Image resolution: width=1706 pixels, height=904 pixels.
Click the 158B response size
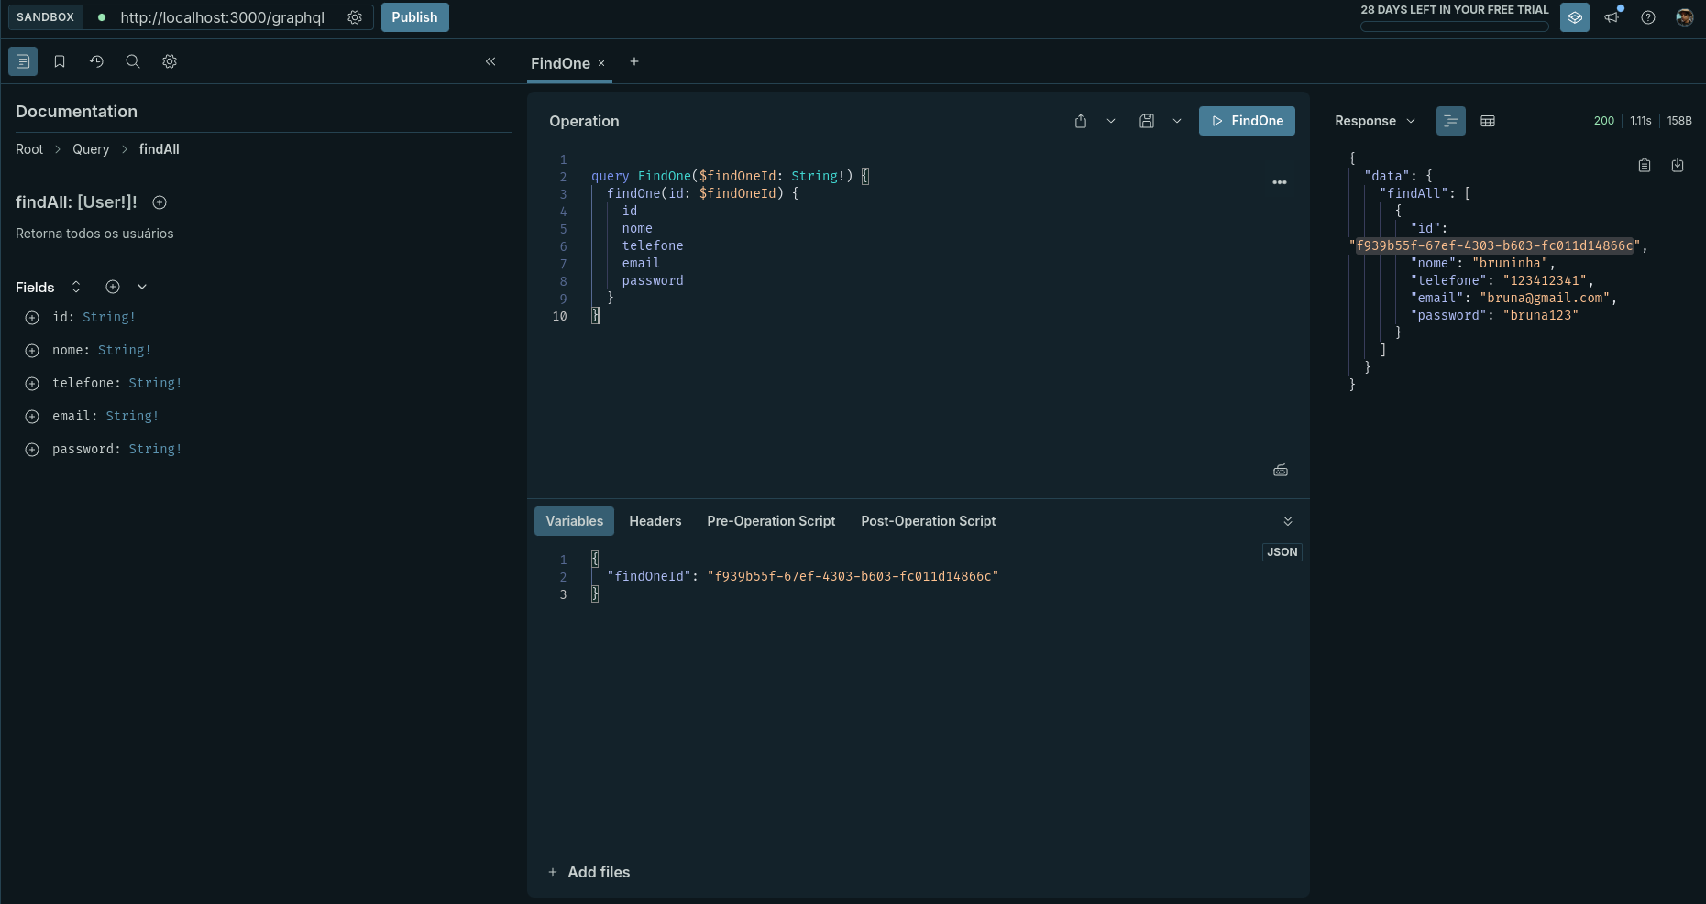pyautogui.click(x=1679, y=121)
